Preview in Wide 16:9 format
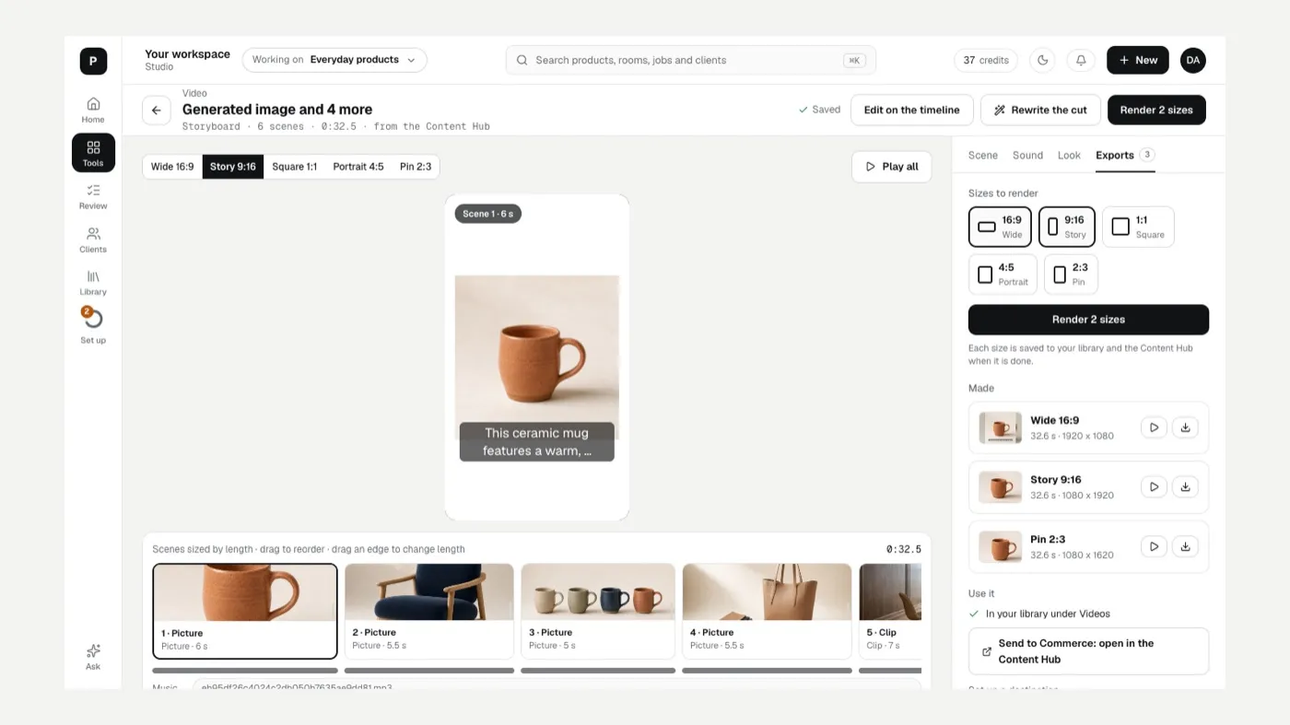The width and height of the screenshot is (1290, 725). 172,167
